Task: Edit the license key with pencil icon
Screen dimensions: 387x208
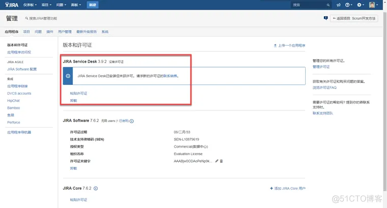Action: pyautogui.click(x=217, y=161)
